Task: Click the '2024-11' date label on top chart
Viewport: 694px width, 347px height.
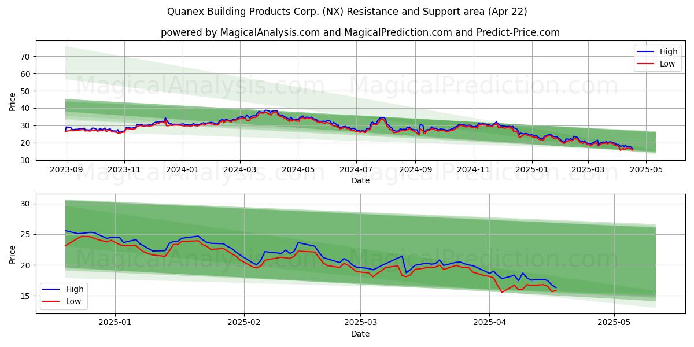Action: point(473,170)
